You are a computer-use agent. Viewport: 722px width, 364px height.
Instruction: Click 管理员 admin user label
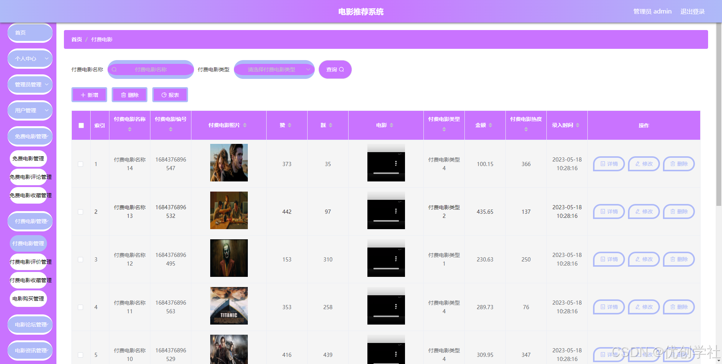652,12
